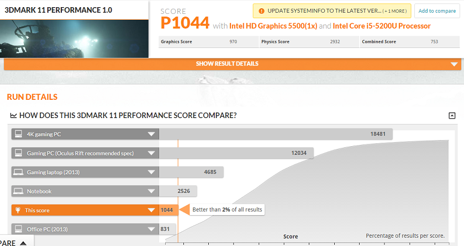Click the Office PC (2013) monitor icon
Viewport: 464px width, 246px height.
[x=18, y=229]
